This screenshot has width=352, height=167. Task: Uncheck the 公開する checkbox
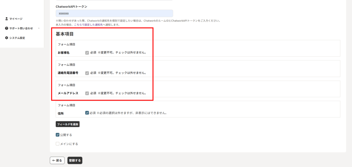point(57,135)
